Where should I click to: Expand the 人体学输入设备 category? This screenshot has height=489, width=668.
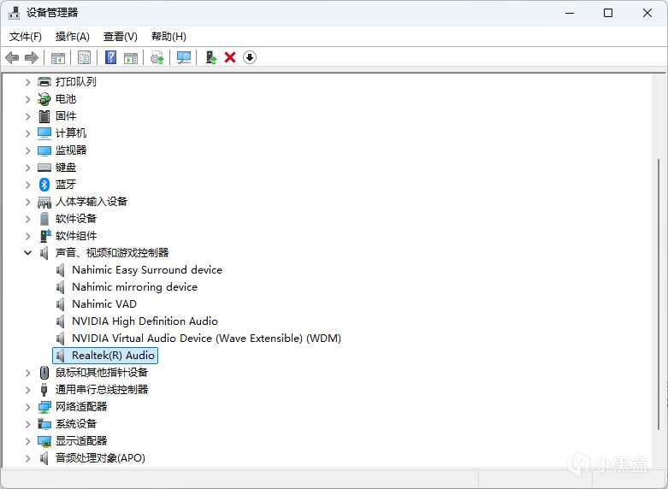click(27, 202)
